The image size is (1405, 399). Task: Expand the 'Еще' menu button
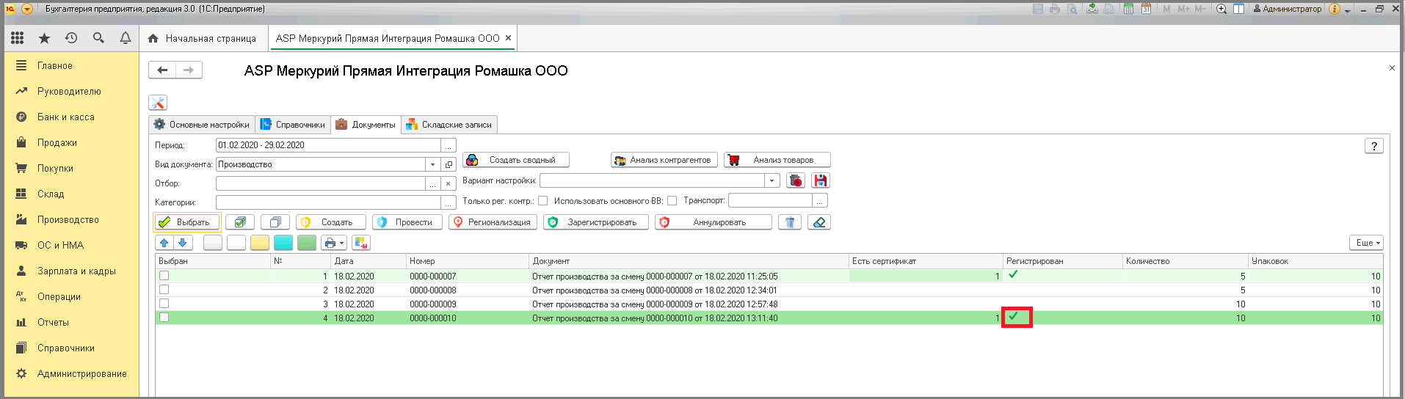tap(1367, 243)
